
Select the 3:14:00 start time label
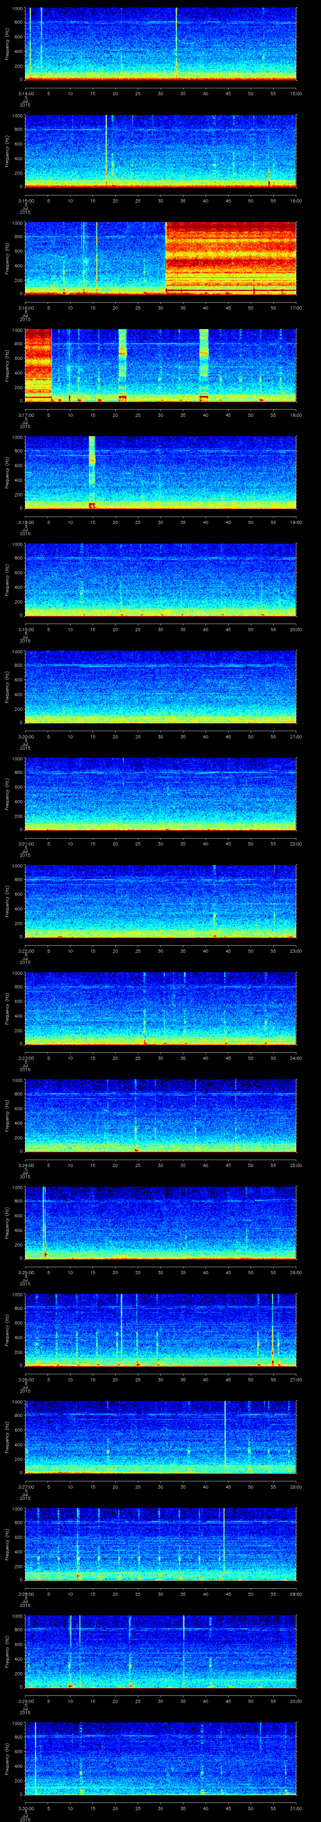pyautogui.click(x=25, y=93)
